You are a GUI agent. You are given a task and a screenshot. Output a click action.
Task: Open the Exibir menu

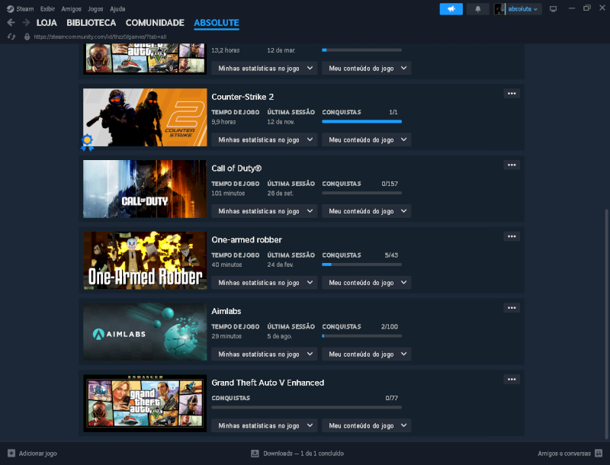[47, 8]
